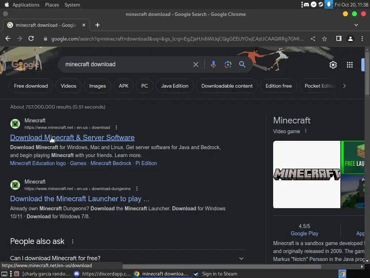Open the Pi Edition sublink

tap(146, 163)
